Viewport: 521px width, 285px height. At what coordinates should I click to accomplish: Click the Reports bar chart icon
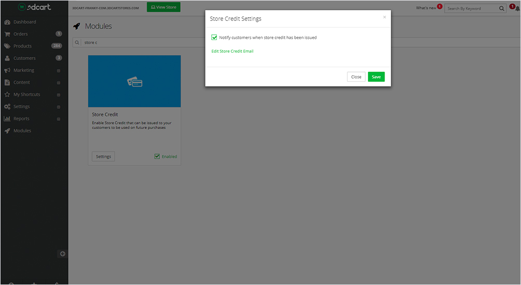pos(7,119)
